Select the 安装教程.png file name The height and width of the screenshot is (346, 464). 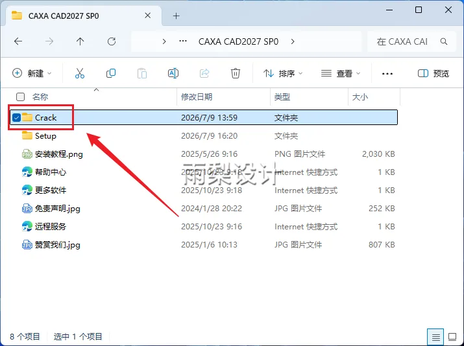[x=59, y=154]
